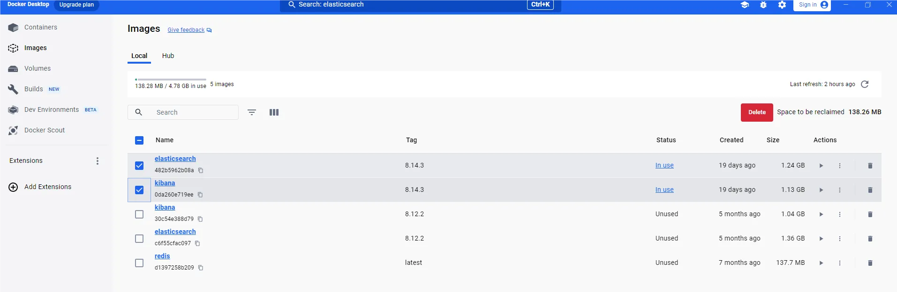
Task: Copy image ID 0da260e719ee
Action: pyautogui.click(x=200, y=195)
